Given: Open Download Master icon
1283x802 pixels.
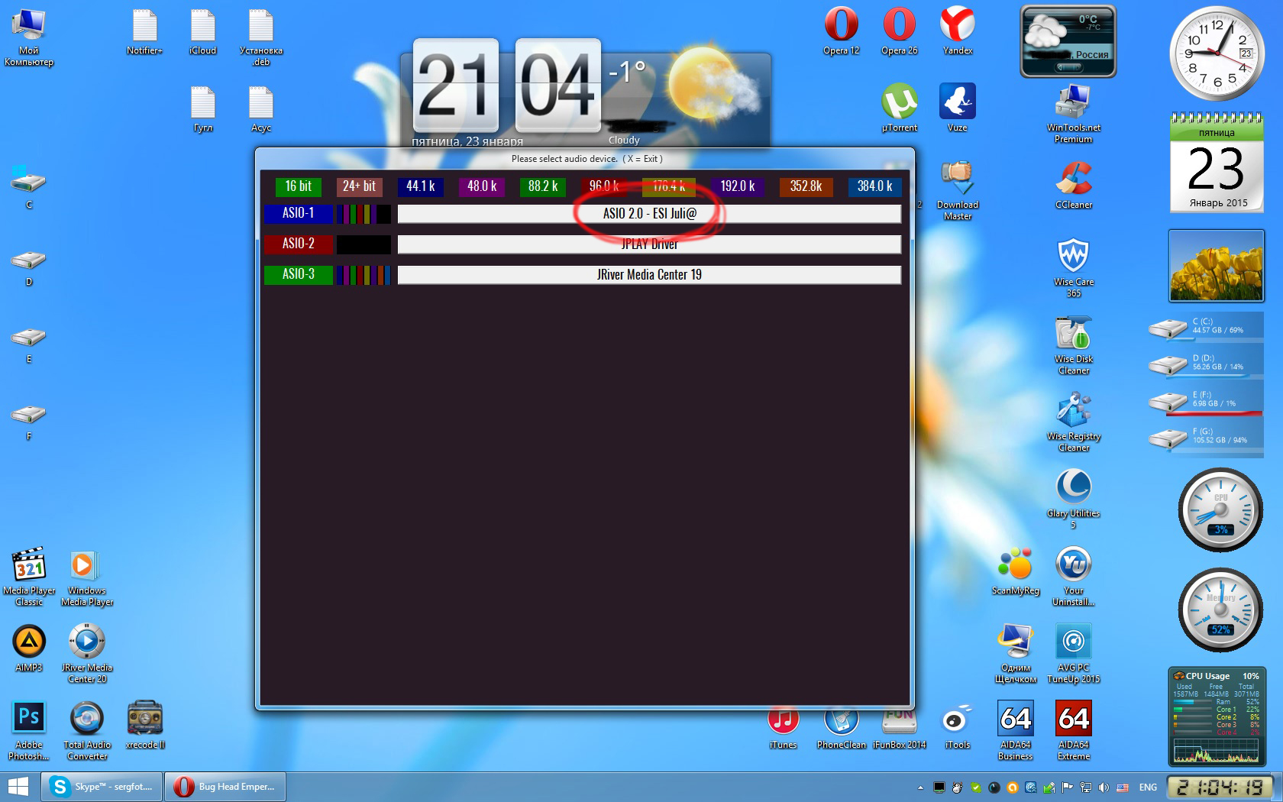Looking at the screenshot, I should click(x=957, y=190).
